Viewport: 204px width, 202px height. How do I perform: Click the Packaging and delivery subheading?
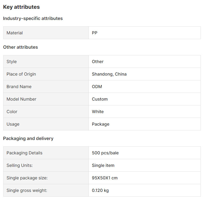click(28, 138)
